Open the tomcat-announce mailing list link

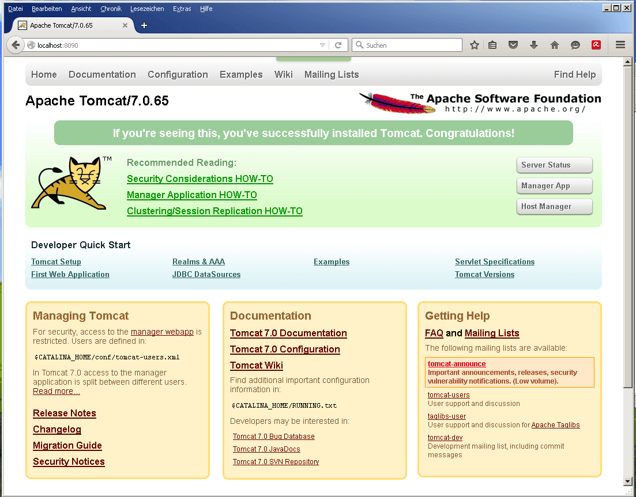[457, 364]
